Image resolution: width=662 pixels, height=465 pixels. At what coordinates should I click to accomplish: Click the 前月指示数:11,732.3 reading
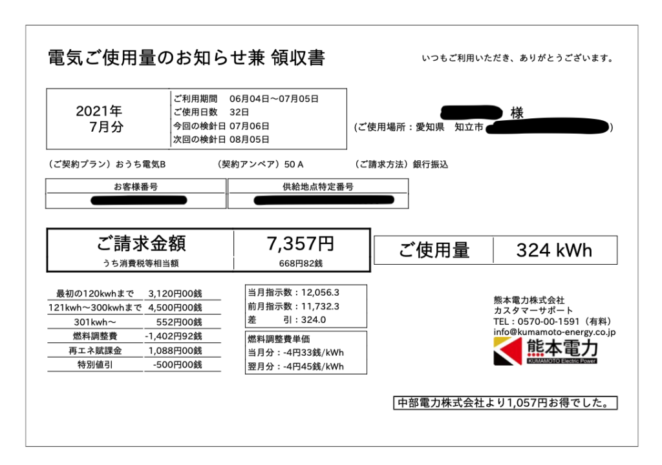(x=294, y=306)
